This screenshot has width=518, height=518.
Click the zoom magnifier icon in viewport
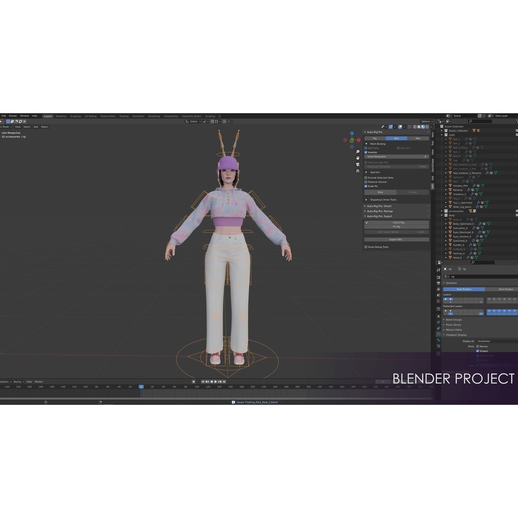pyautogui.click(x=357, y=152)
